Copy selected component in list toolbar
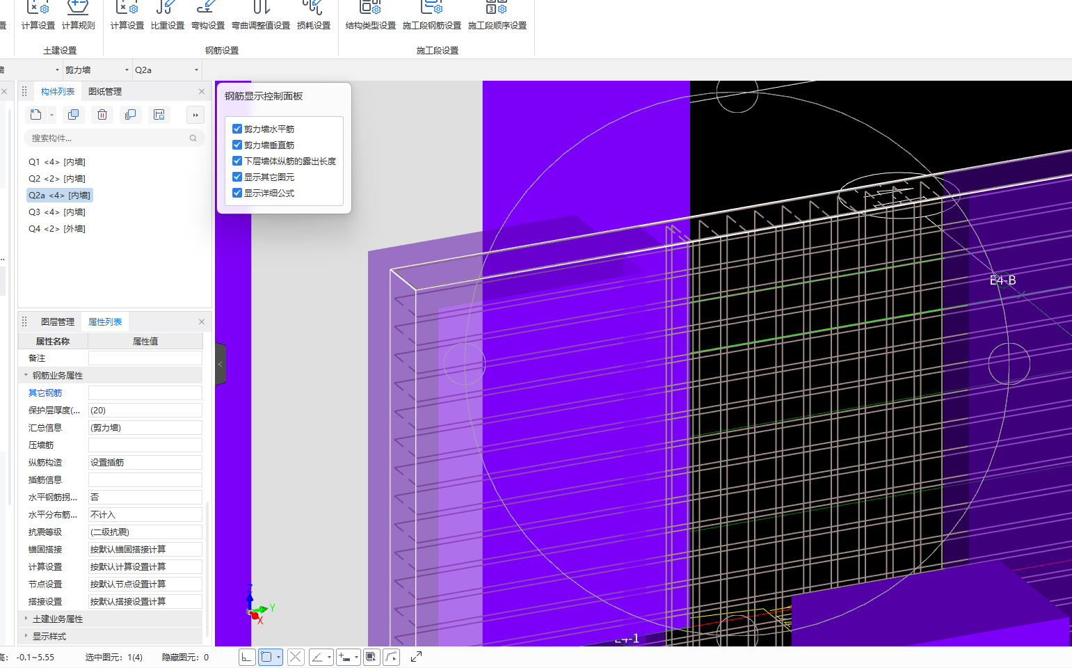Screen dimensions: 1072x668 [x=73, y=115]
